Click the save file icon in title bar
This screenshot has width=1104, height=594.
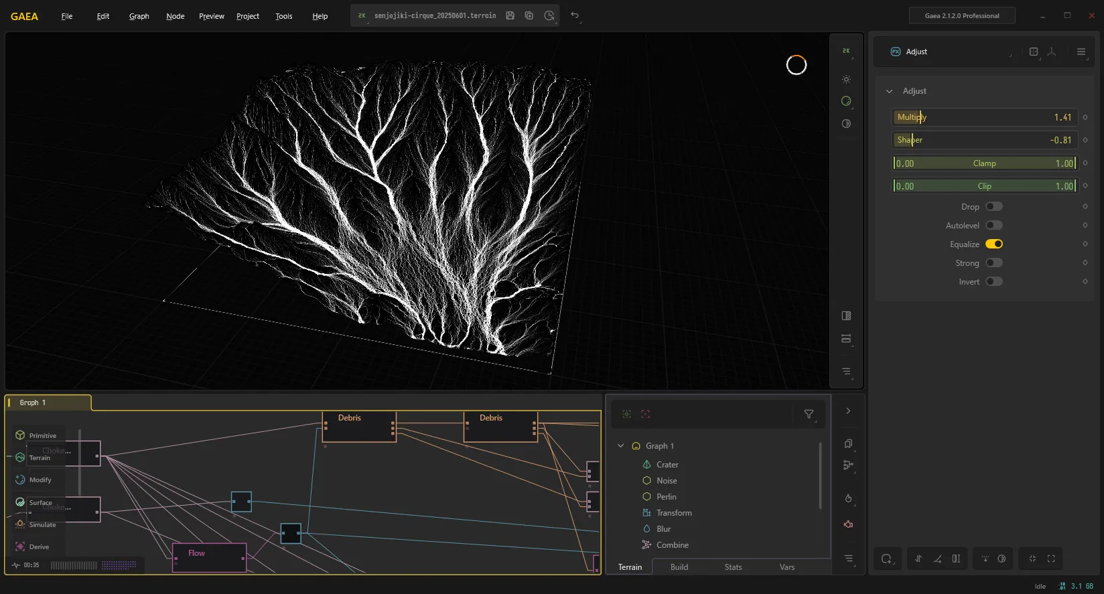[510, 15]
